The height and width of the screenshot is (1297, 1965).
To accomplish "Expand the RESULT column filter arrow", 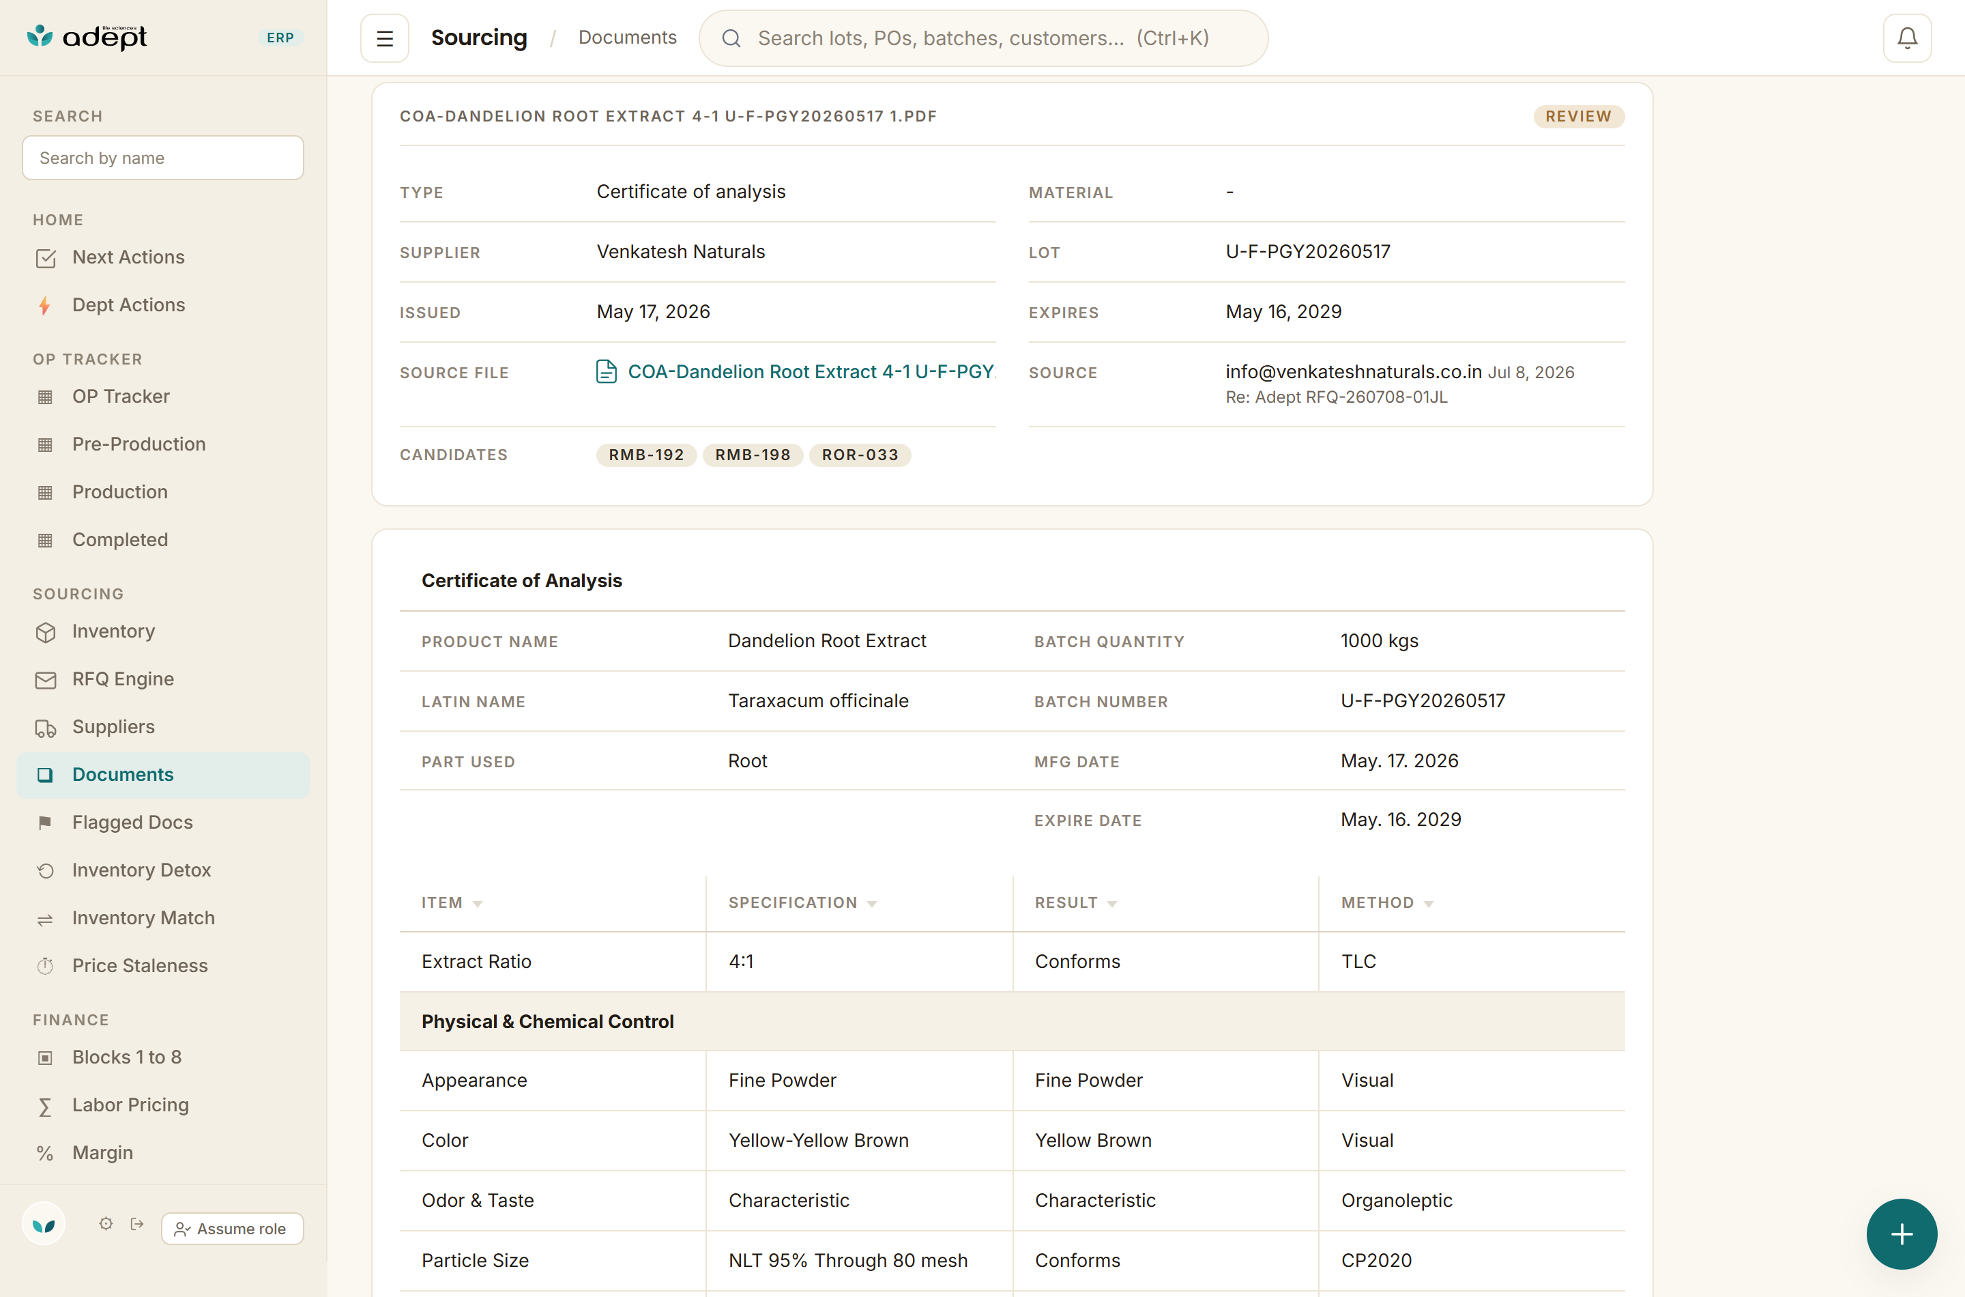I will coord(1112,903).
